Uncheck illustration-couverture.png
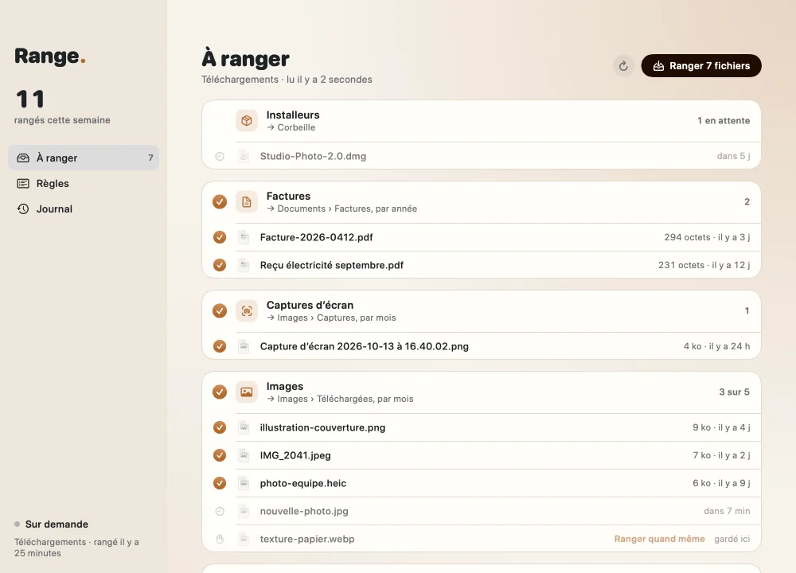The image size is (796, 573). coord(220,427)
